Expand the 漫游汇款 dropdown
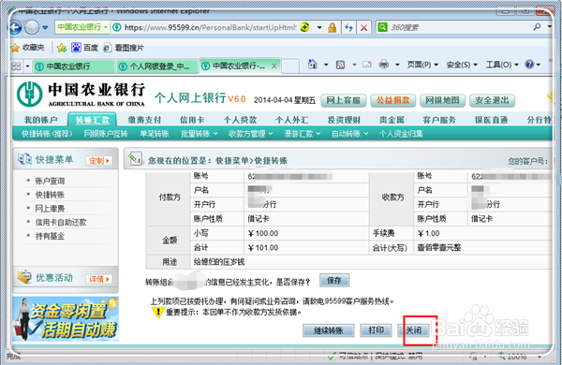This screenshot has width=562, height=365. click(303, 134)
